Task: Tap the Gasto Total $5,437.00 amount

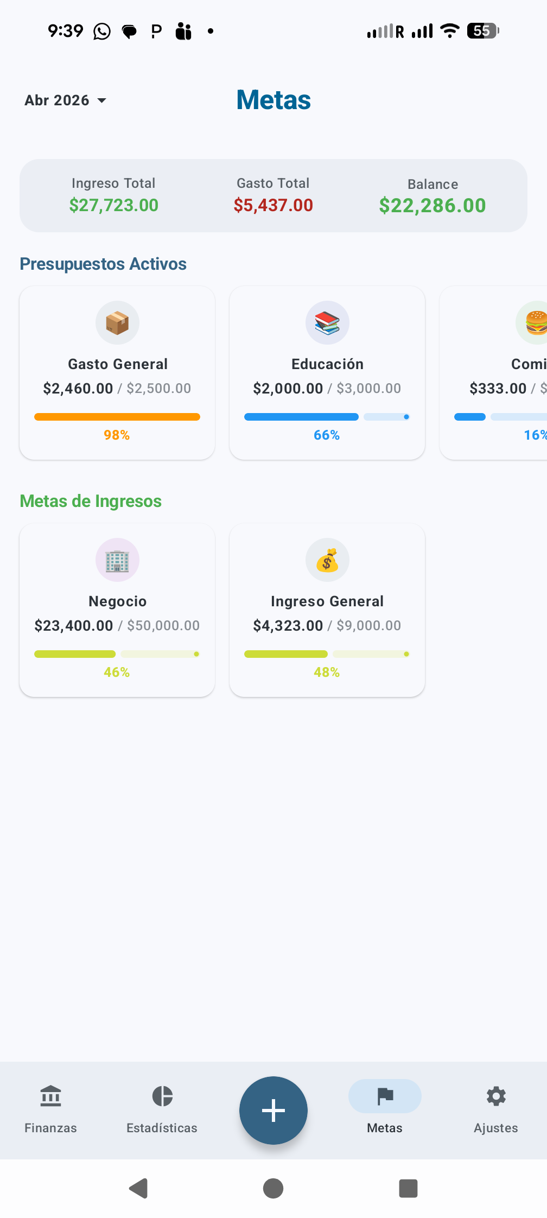Action: (x=273, y=205)
